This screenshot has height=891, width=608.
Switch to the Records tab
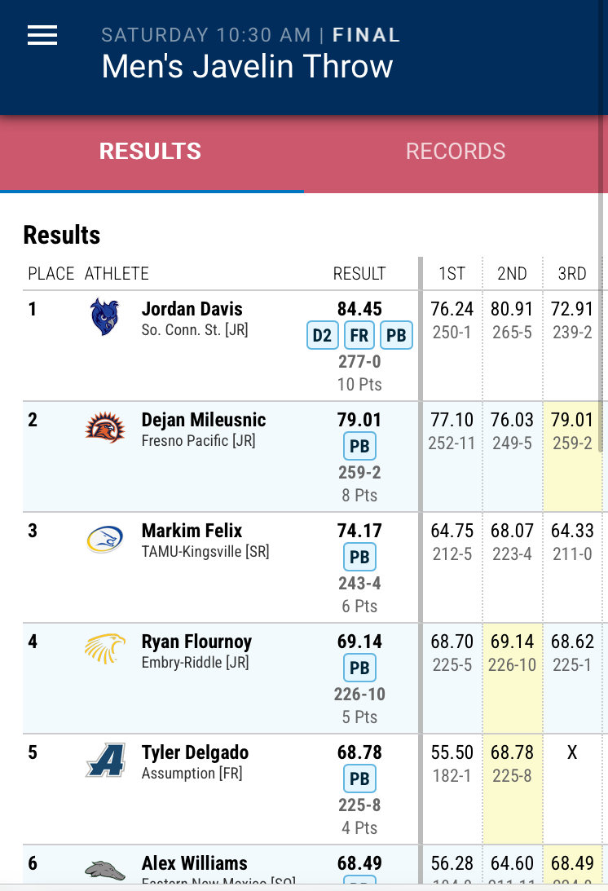[456, 152]
